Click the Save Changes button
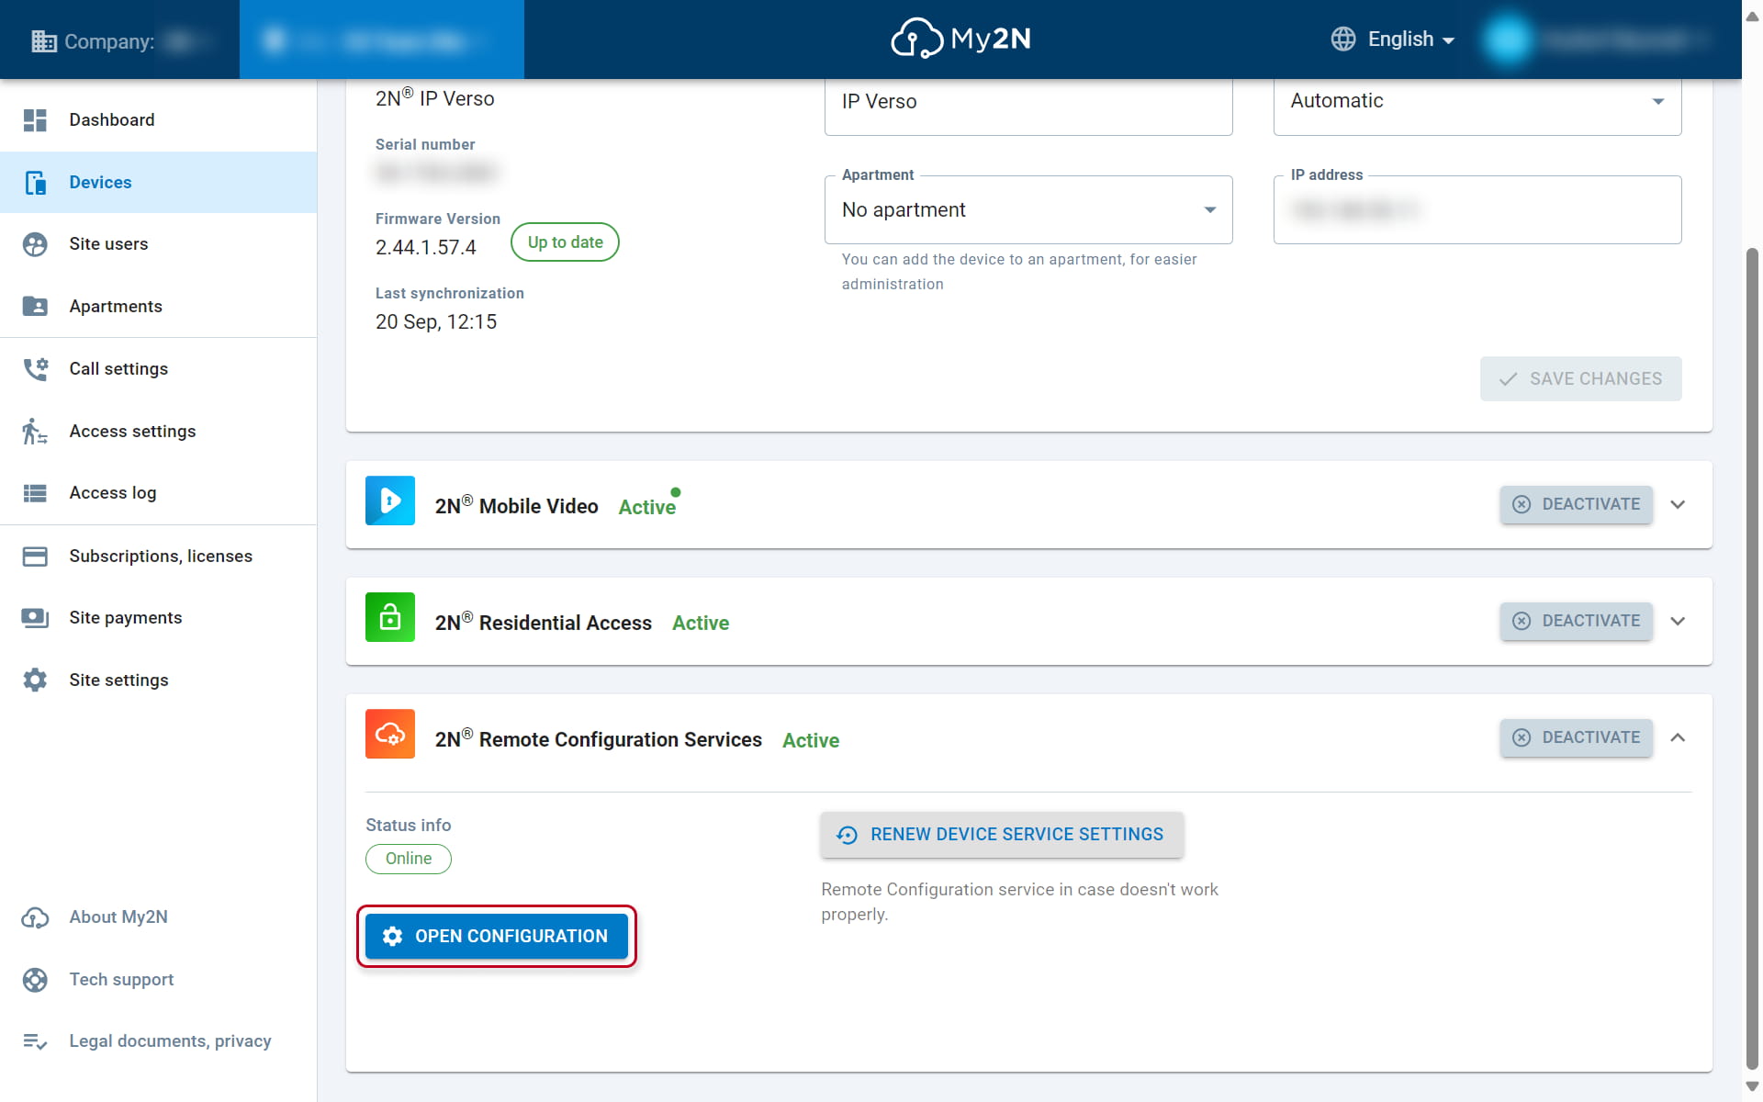This screenshot has width=1763, height=1102. pyautogui.click(x=1581, y=378)
